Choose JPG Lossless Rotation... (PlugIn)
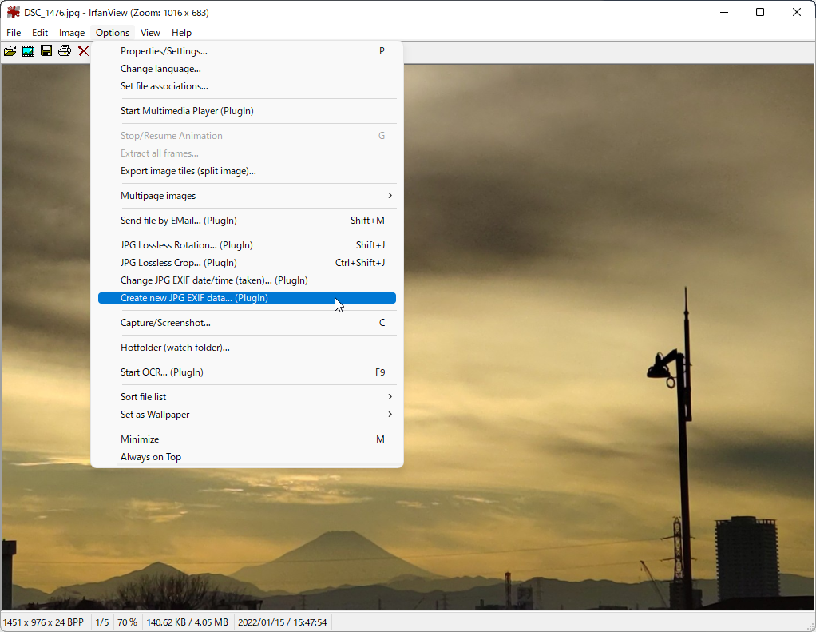Screen dimensions: 816x632 pos(248,245)
